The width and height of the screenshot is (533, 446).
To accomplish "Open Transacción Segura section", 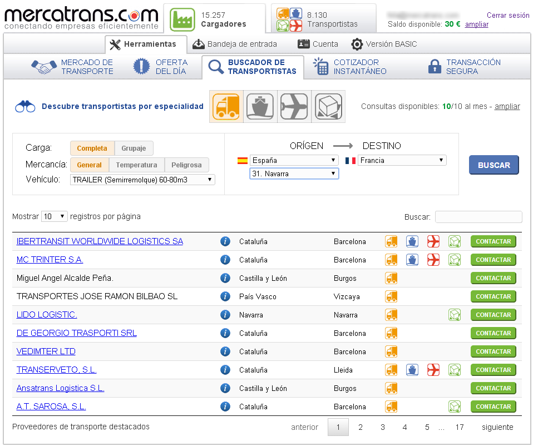I will pyautogui.click(x=465, y=67).
